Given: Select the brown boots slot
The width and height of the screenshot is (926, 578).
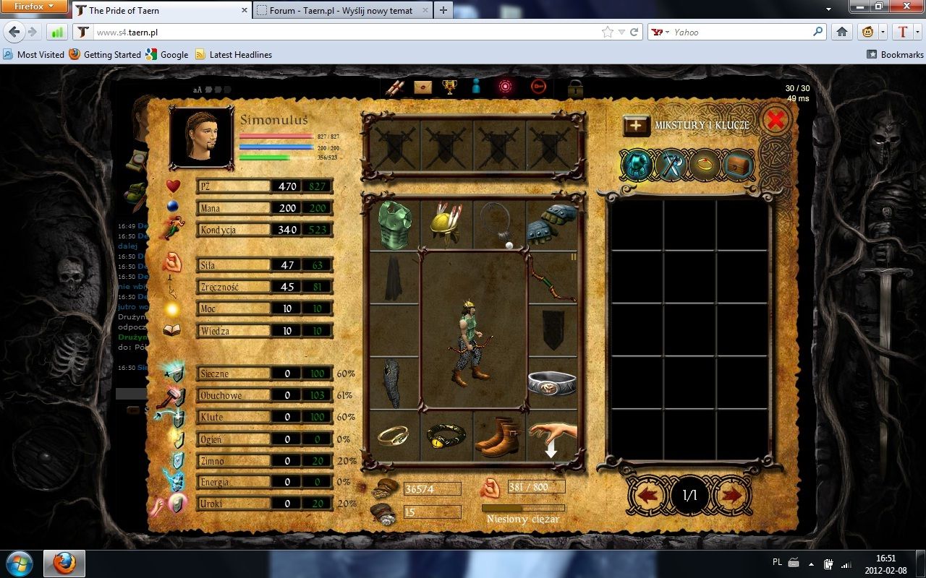Looking at the screenshot, I should pos(499,436).
